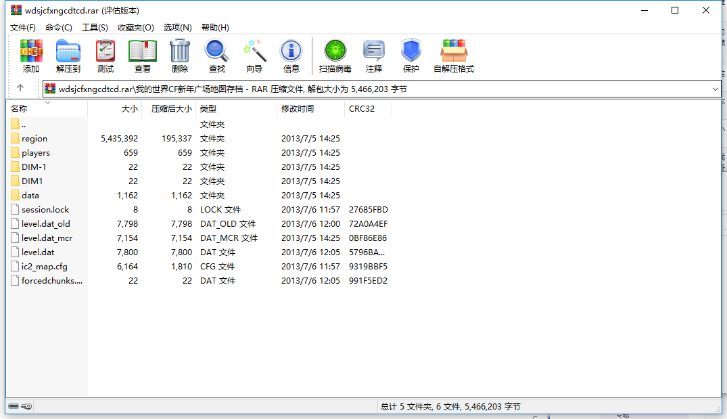Click the parent folder '..' icon
This screenshot has width=727, height=419.
(15, 124)
